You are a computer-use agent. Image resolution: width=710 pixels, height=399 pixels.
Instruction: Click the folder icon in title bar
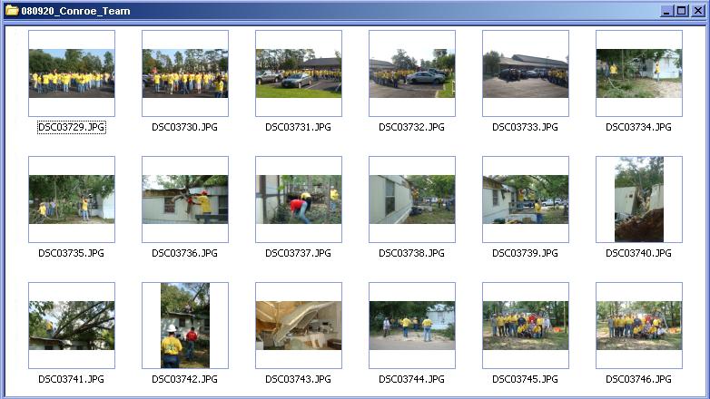12,10
